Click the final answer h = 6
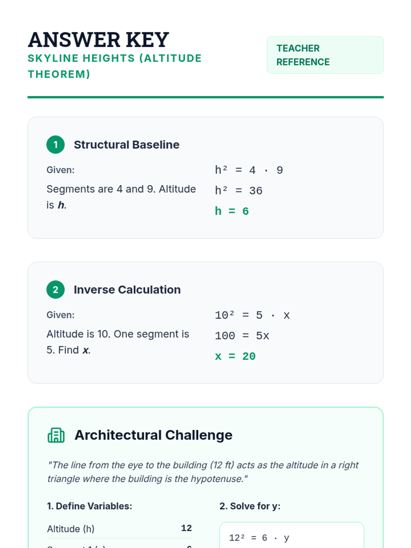The width and height of the screenshot is (411, 548). tap(232, 211)
